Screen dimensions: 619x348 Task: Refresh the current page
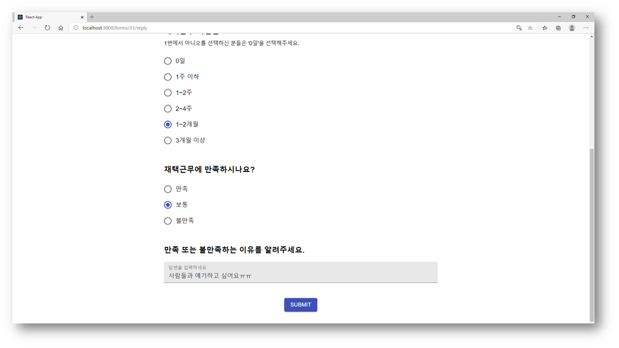(47, 27)
